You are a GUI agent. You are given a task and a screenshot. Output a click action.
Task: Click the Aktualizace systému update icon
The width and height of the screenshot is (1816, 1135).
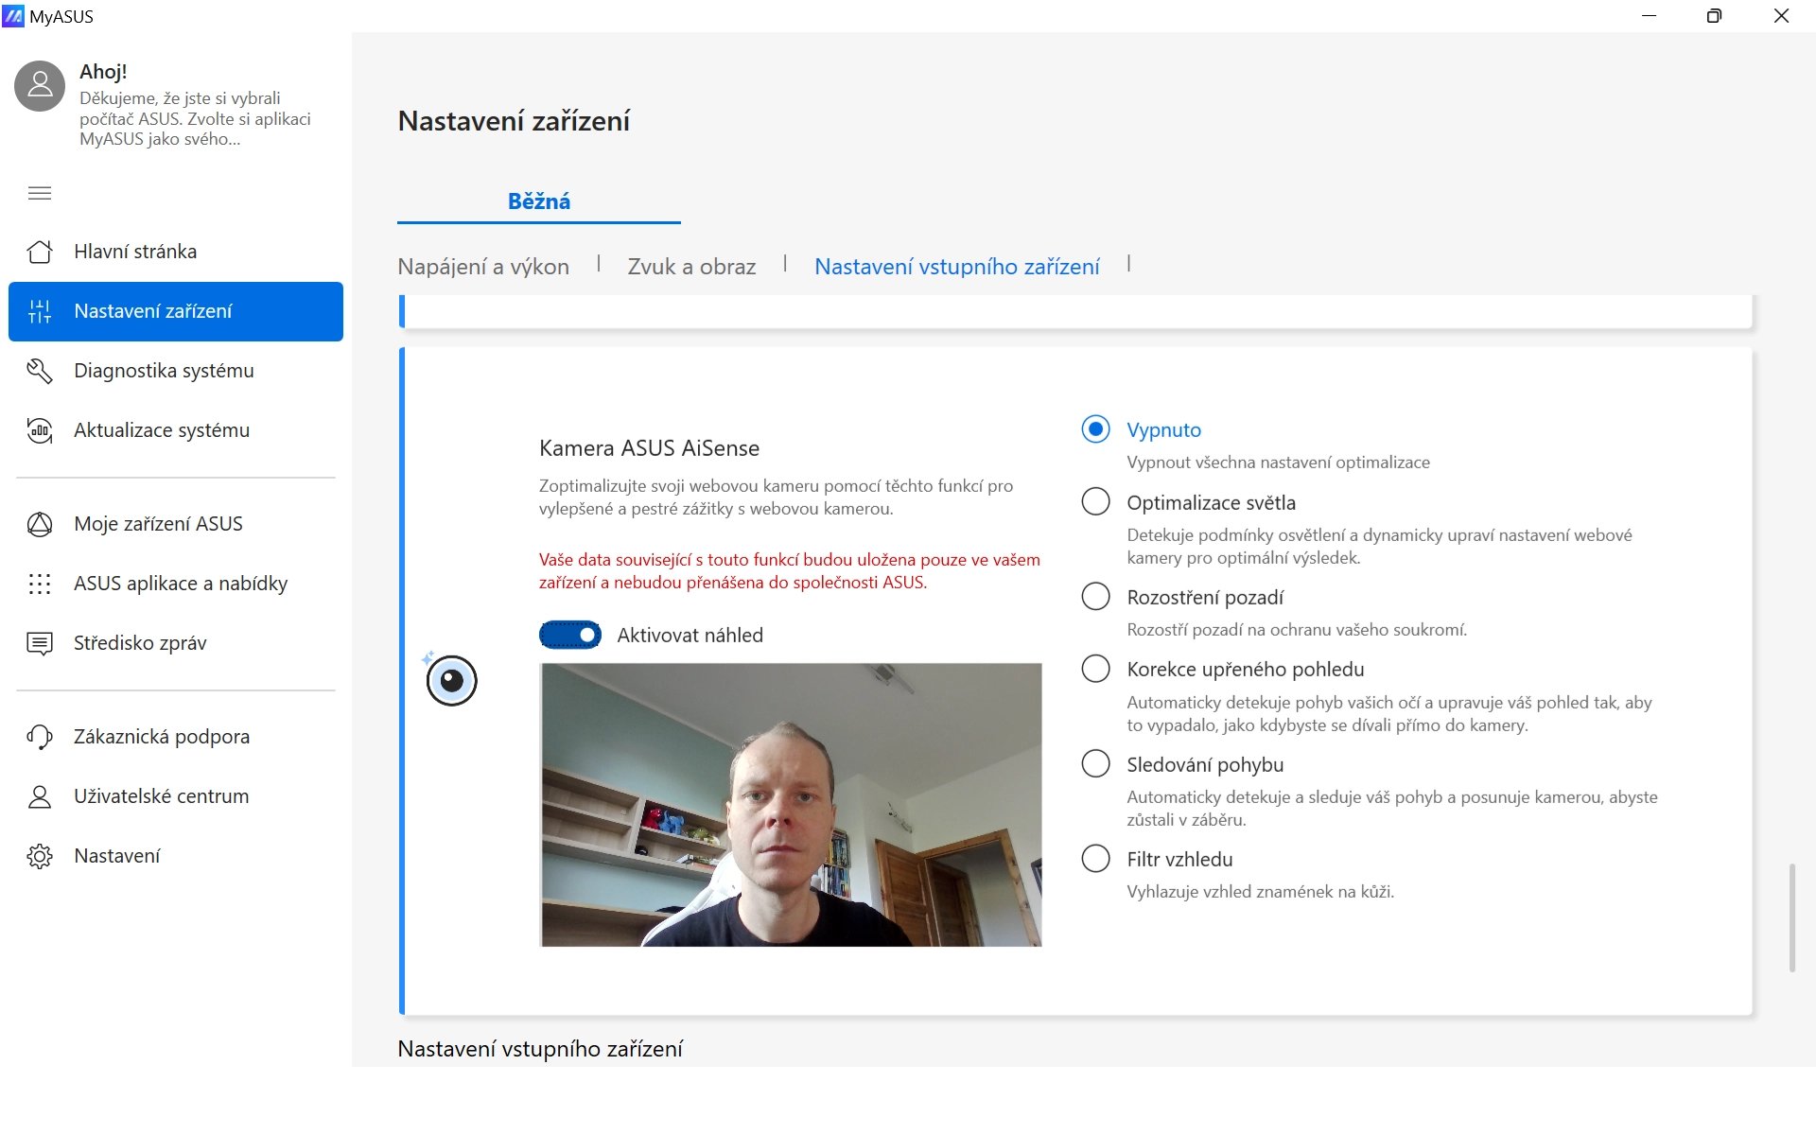pos(40,430)
